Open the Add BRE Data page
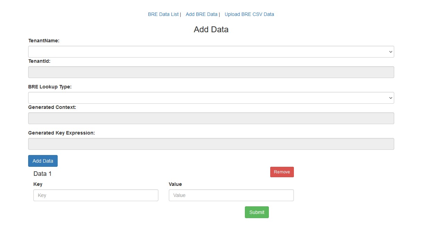 point(201,14)
